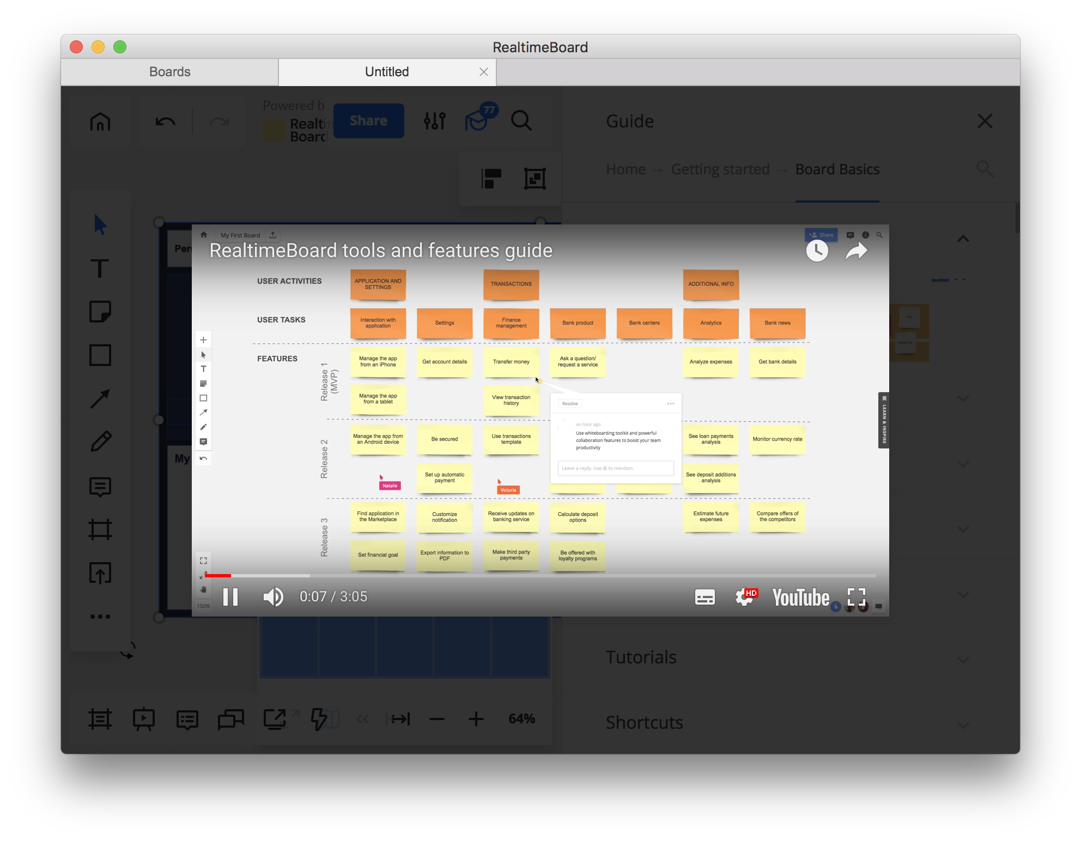Select the Arrow line tool
1081x841 pixels.
[100, 399]
